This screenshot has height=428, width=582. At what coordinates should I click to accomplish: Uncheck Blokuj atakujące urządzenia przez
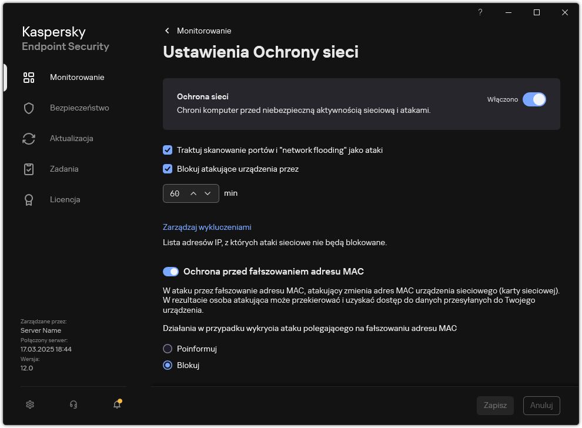(x=168, y=169)
